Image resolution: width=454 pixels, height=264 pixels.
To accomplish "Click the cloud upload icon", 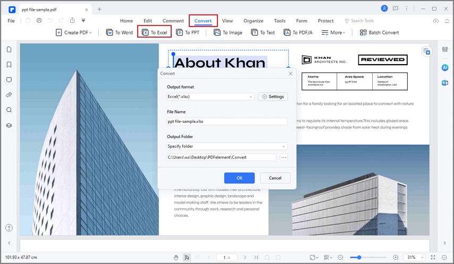I will tap(436, 21).
